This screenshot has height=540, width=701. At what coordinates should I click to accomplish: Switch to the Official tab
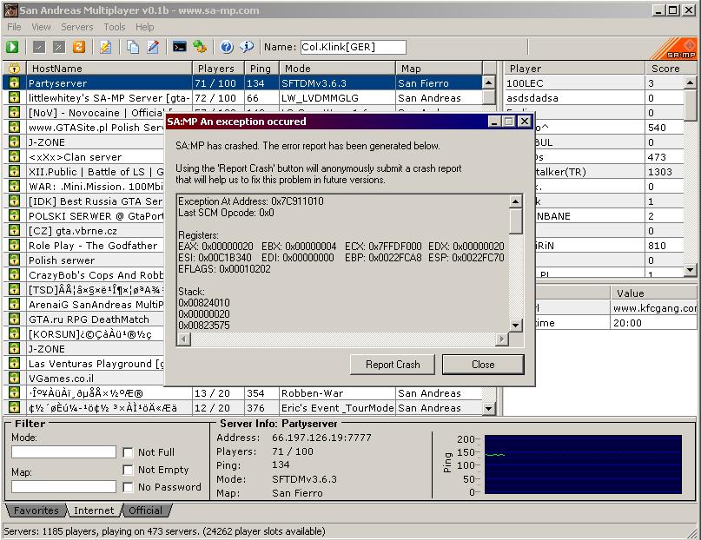pyautogui.click(x=145, y=510)
